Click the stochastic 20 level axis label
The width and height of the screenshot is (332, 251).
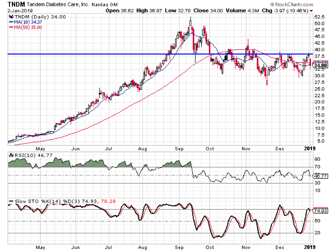[317, 233]
